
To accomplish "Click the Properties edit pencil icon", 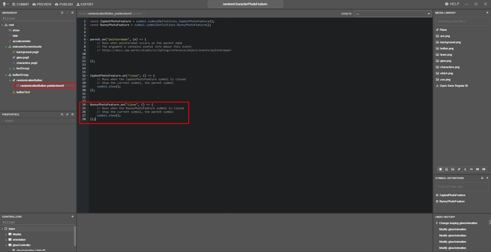I will [x=67, y=114].
